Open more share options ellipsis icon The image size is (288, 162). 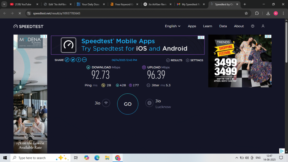click(x=84, y=60)
